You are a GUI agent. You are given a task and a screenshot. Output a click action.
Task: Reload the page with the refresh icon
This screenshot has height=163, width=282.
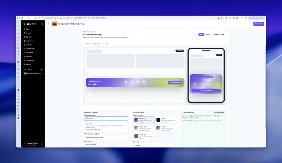point(36,18)
